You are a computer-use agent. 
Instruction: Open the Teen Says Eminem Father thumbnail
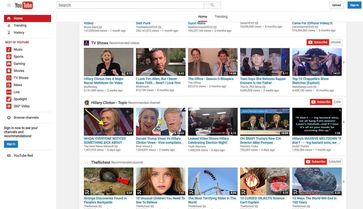265,62
